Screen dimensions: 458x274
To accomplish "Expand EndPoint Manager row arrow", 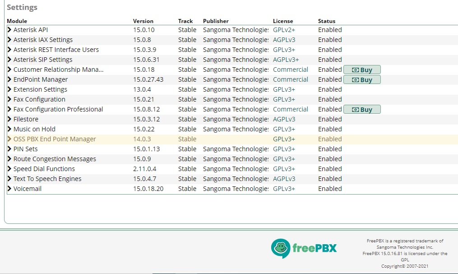I will coord(9,79).
